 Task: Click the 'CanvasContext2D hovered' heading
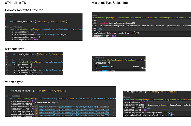tap(24, 10)
